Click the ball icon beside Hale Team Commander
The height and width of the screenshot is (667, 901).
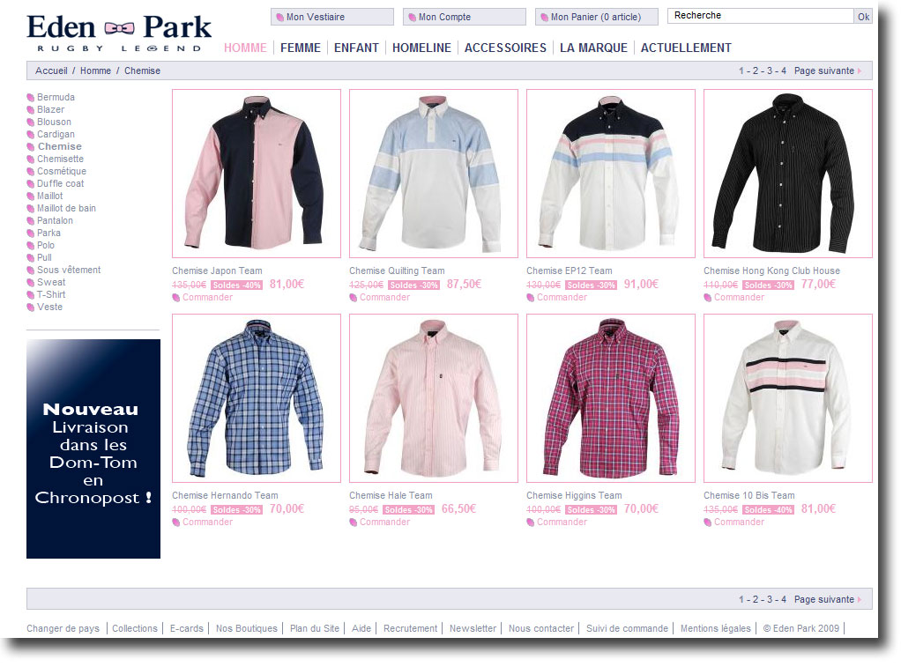pos(353,522)
